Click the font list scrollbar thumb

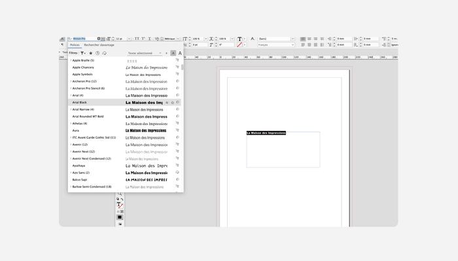coord(183,67)
